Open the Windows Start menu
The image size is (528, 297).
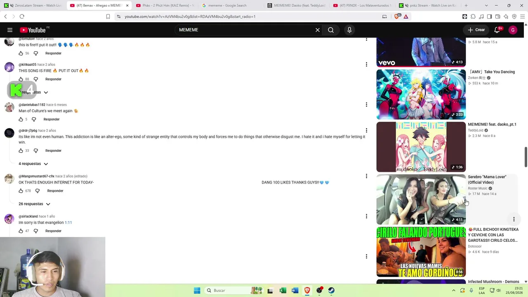(x=197, y=290)
